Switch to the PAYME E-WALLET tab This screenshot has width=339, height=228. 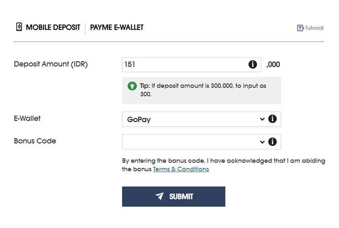click(117, 27)
